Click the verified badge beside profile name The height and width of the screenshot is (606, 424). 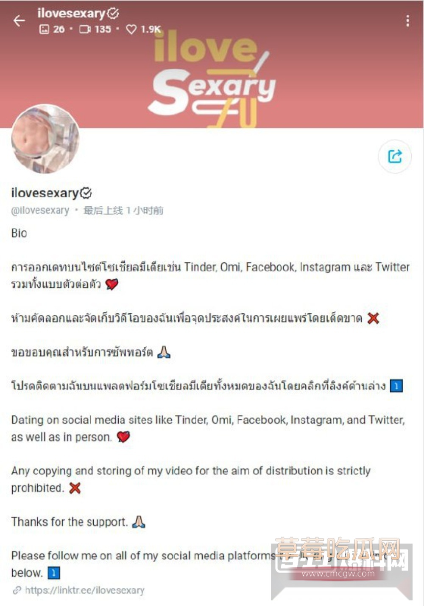[x=86, y=193]
